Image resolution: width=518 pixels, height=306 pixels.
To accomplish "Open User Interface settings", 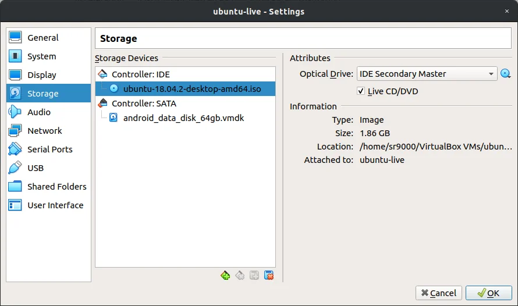I will click(48, 205).
